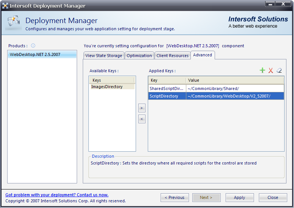Viewport: 294px width, 208px height.
Task: Click the eraser clear keys icon
Action: pos(279,70)
